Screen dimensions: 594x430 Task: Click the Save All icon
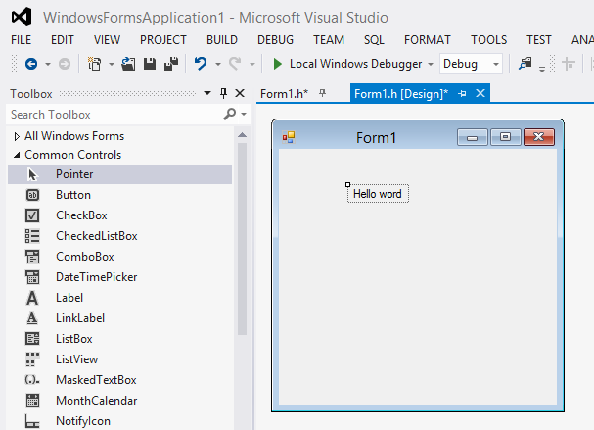171,64
